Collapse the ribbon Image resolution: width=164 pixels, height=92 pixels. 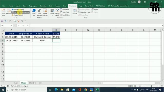[x=162, y=18]
